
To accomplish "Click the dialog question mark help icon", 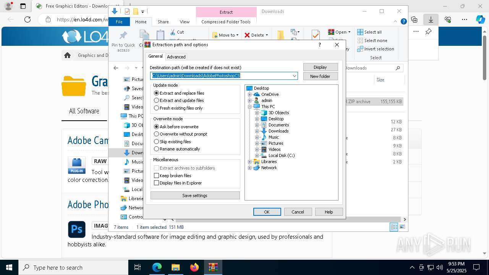I will pyautogui.click(x=320, y=45).
